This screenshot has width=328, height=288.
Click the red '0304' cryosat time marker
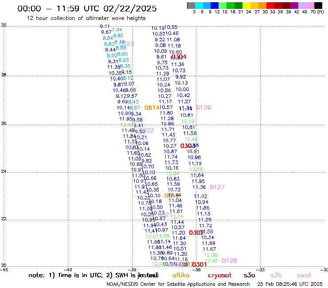tap(179, 57)
